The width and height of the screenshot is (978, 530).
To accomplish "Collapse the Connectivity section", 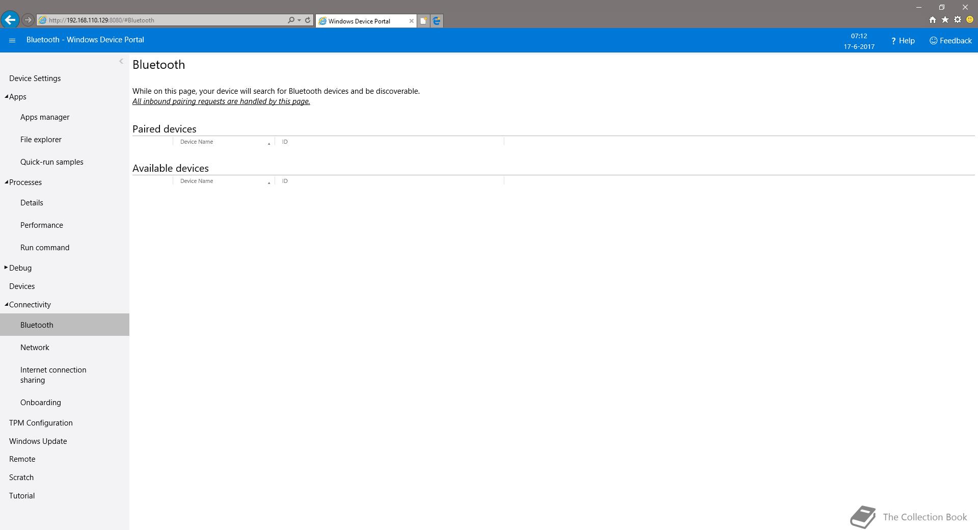I will 7,305.
